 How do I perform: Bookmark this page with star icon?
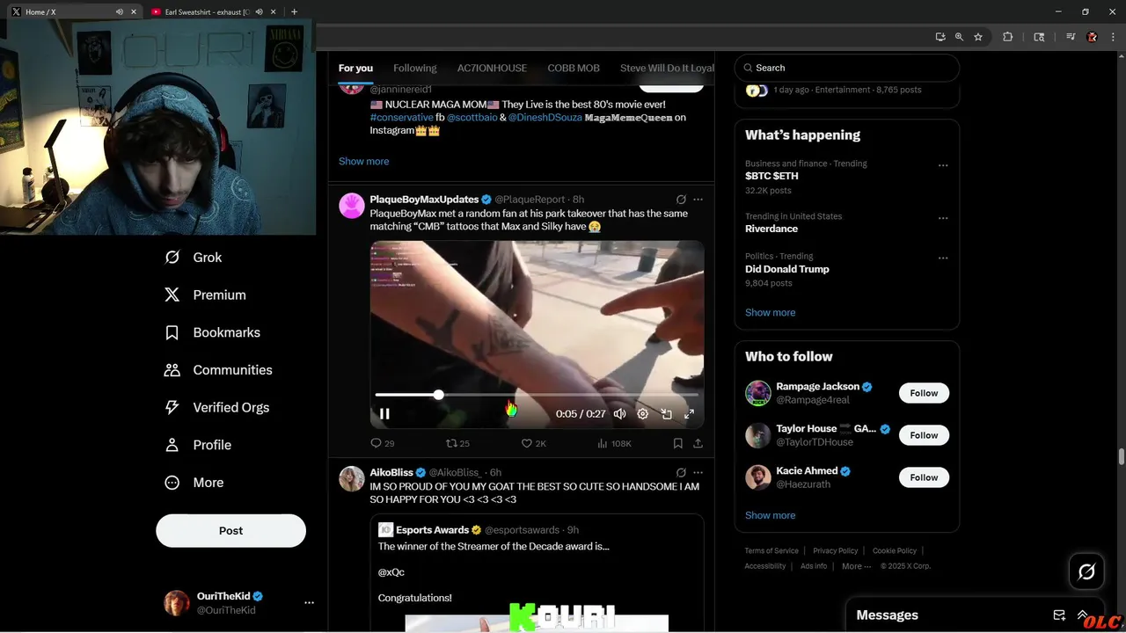point(978,37)
